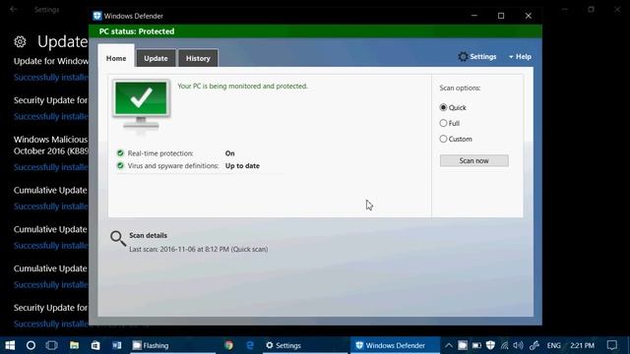
Task: Open 'Successfully installed' link under Windows Malicious entry
Action: point(51,167)
